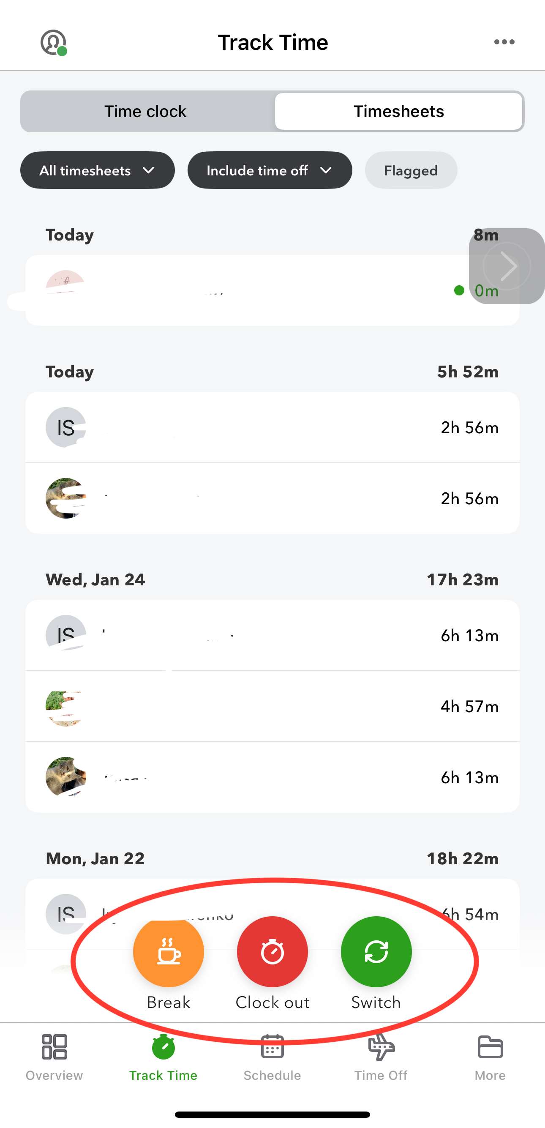This screenshot has width=545, height=1128.
Task: Tap the orange Break coffee cup button
Action: pyautogui.click(x=169, y=952)
